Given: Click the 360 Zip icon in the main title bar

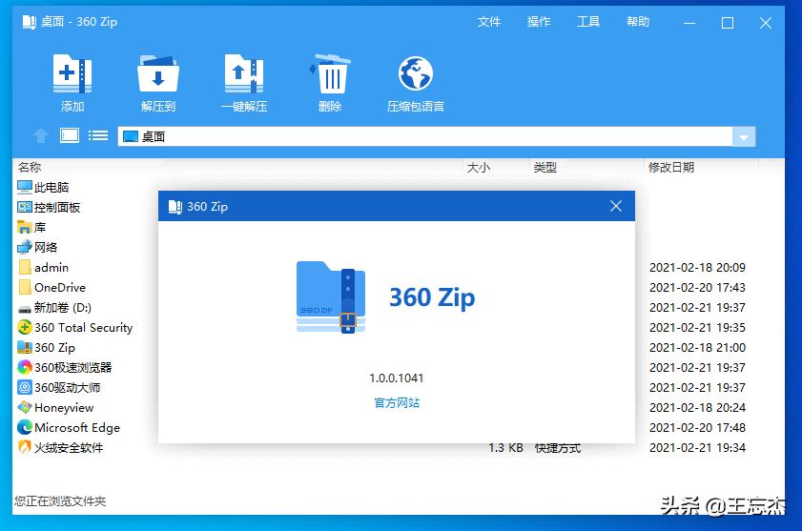Looking at the screenshot, I should click(x=30, y=22).
